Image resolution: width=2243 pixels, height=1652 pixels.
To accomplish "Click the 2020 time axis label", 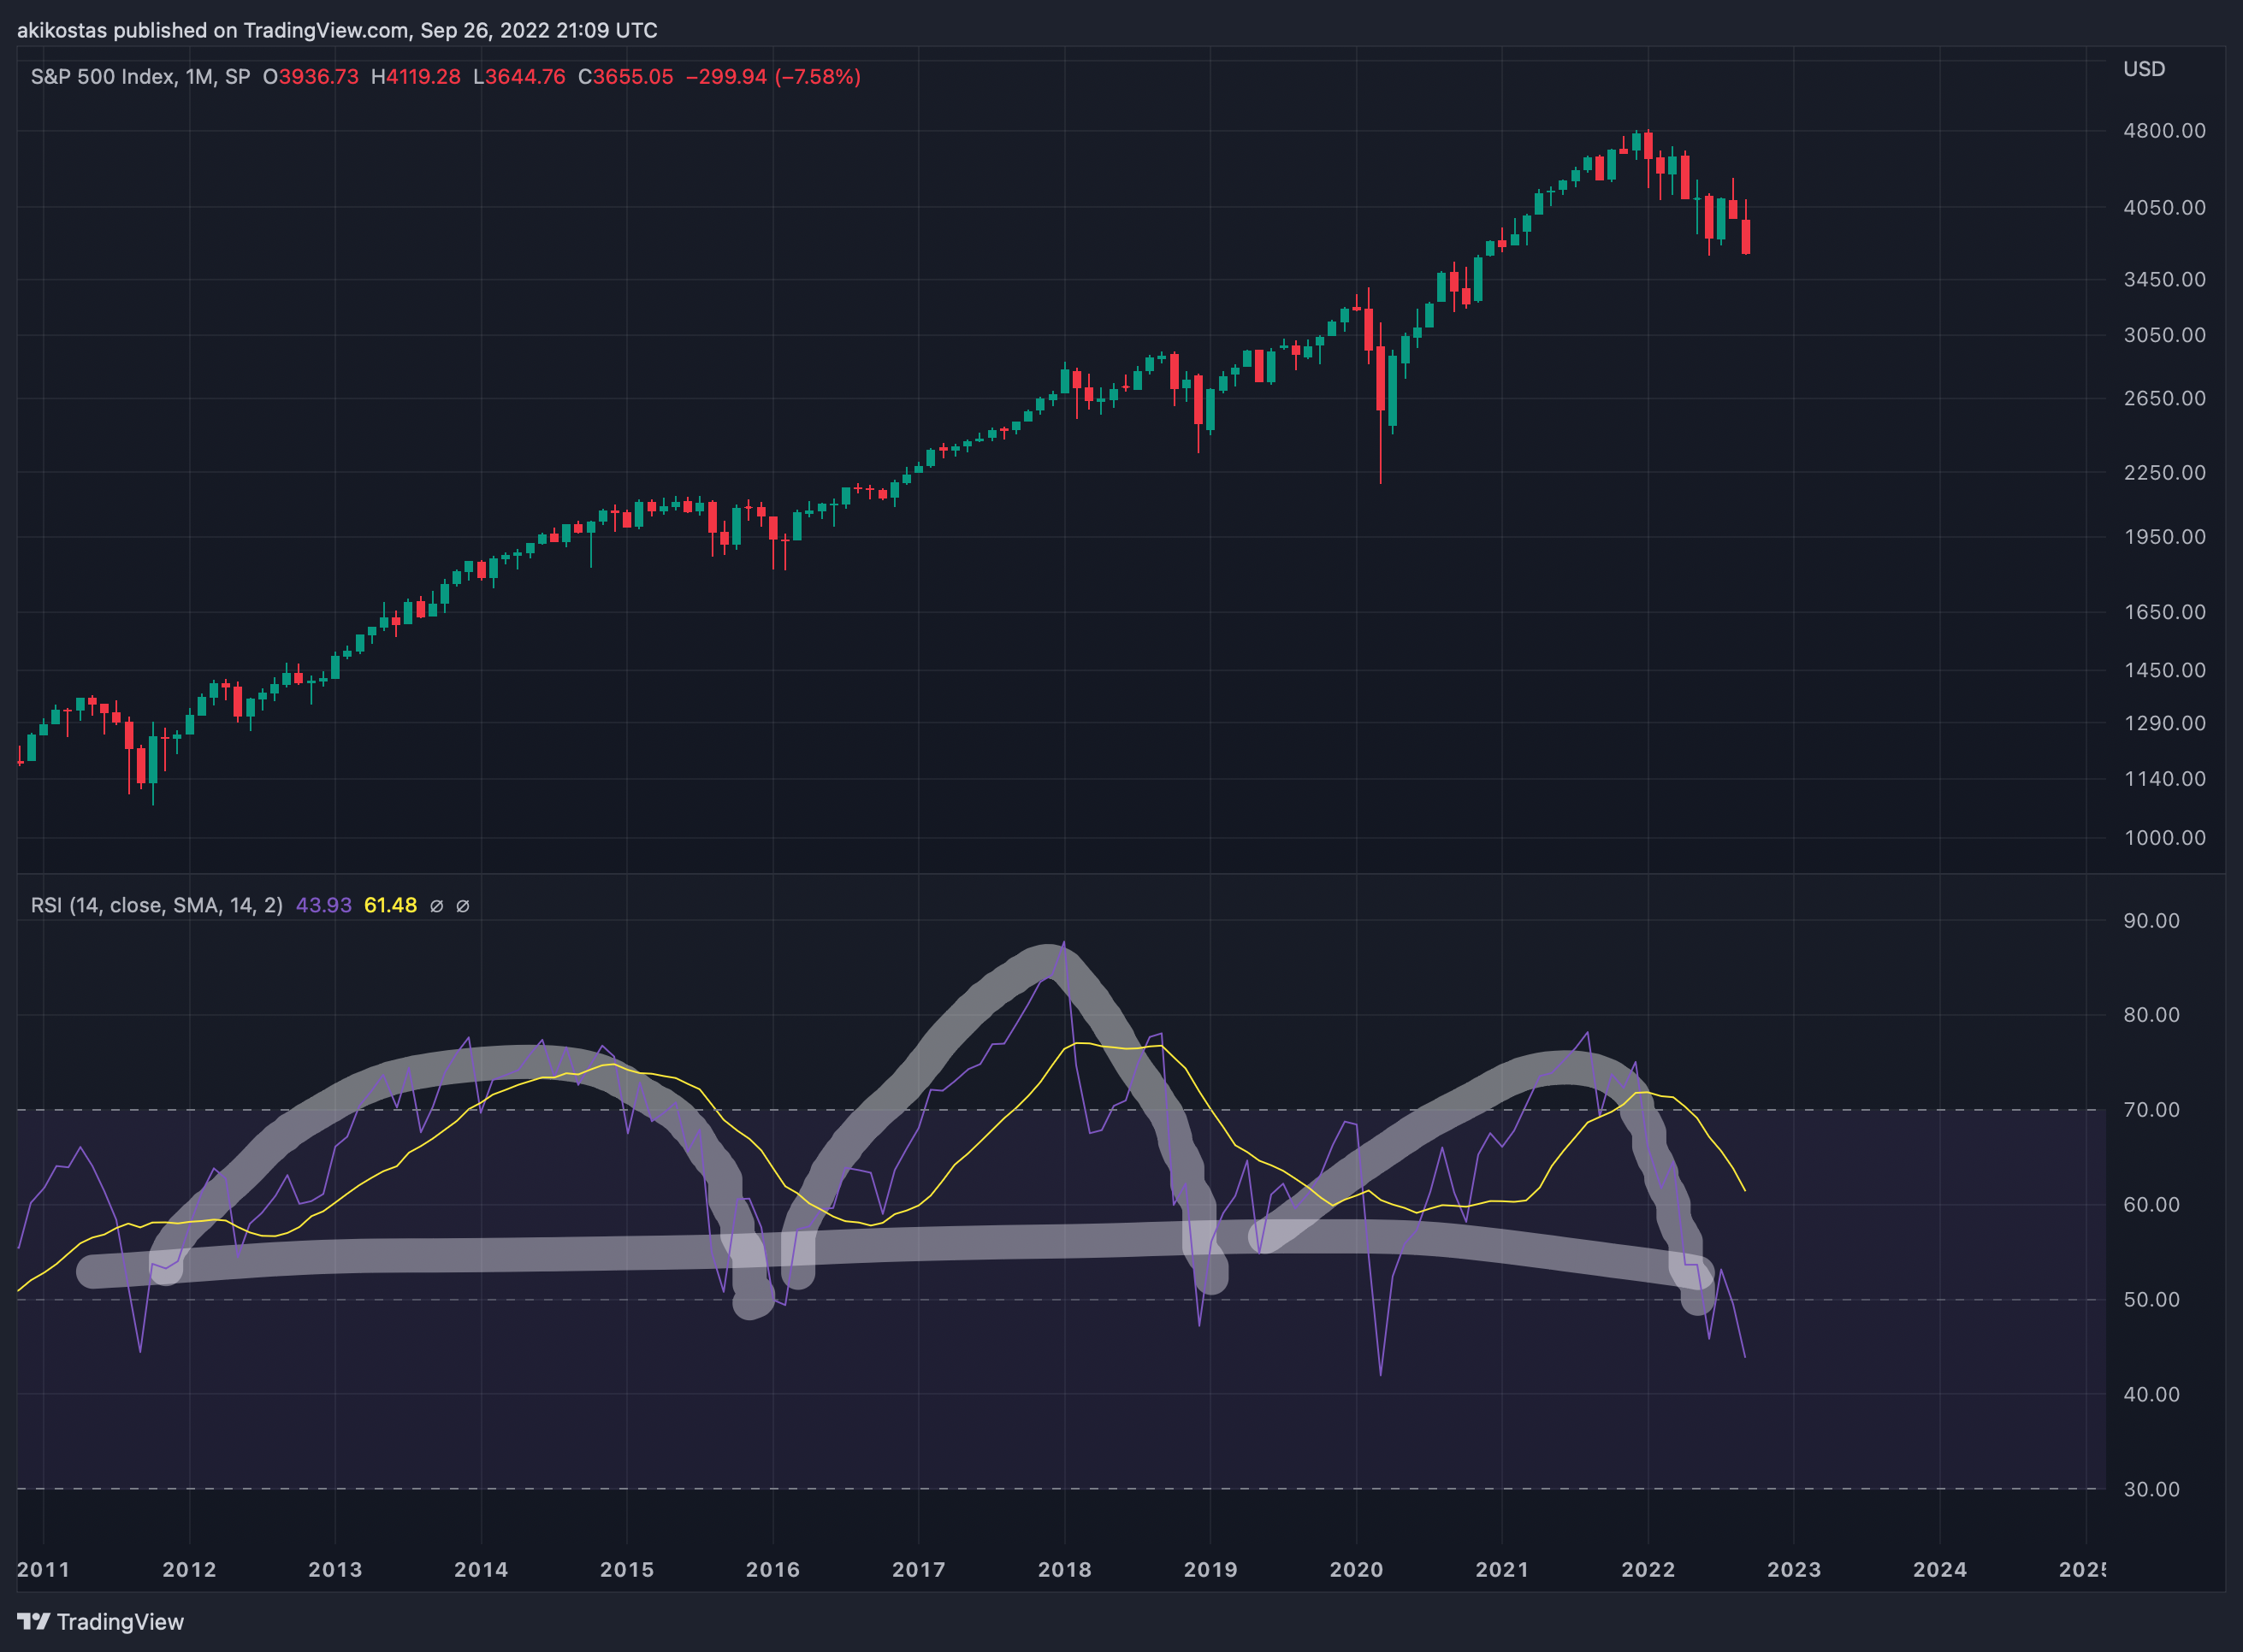I will point(1357,1570).
